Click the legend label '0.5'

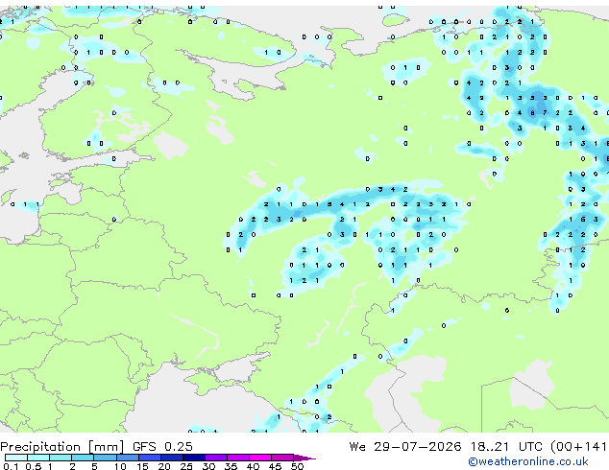point(34,466)
